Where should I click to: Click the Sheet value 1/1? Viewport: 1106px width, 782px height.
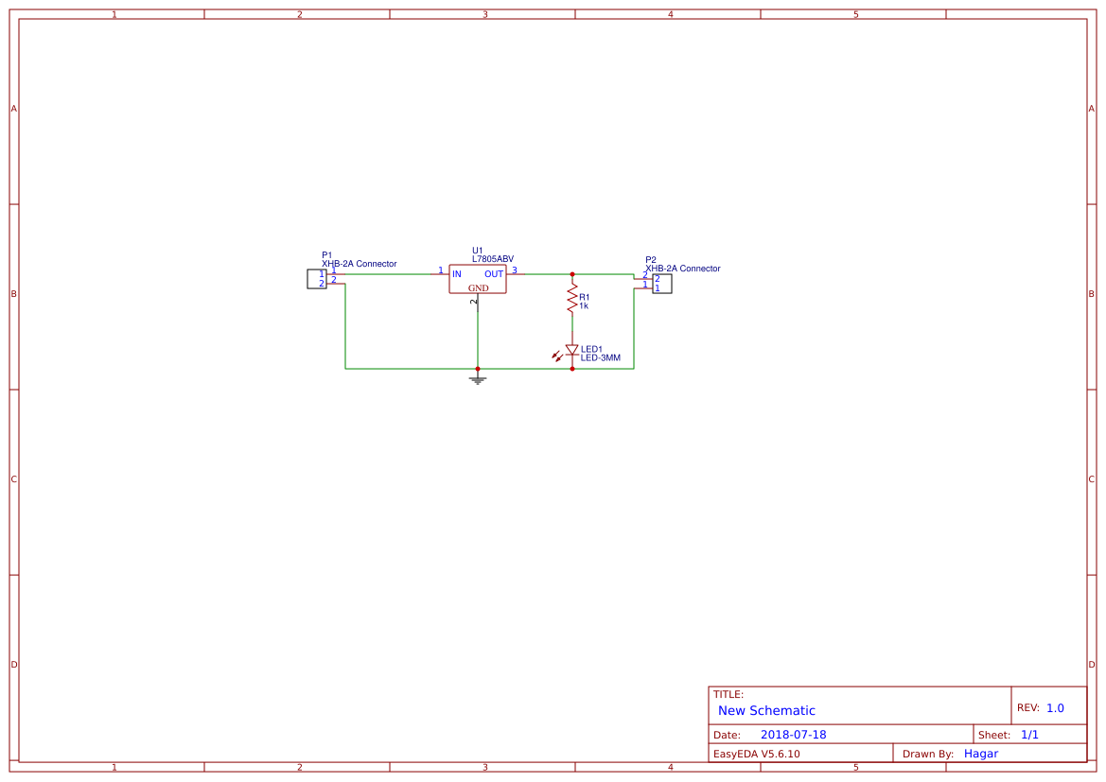(x=1031, y=734)
